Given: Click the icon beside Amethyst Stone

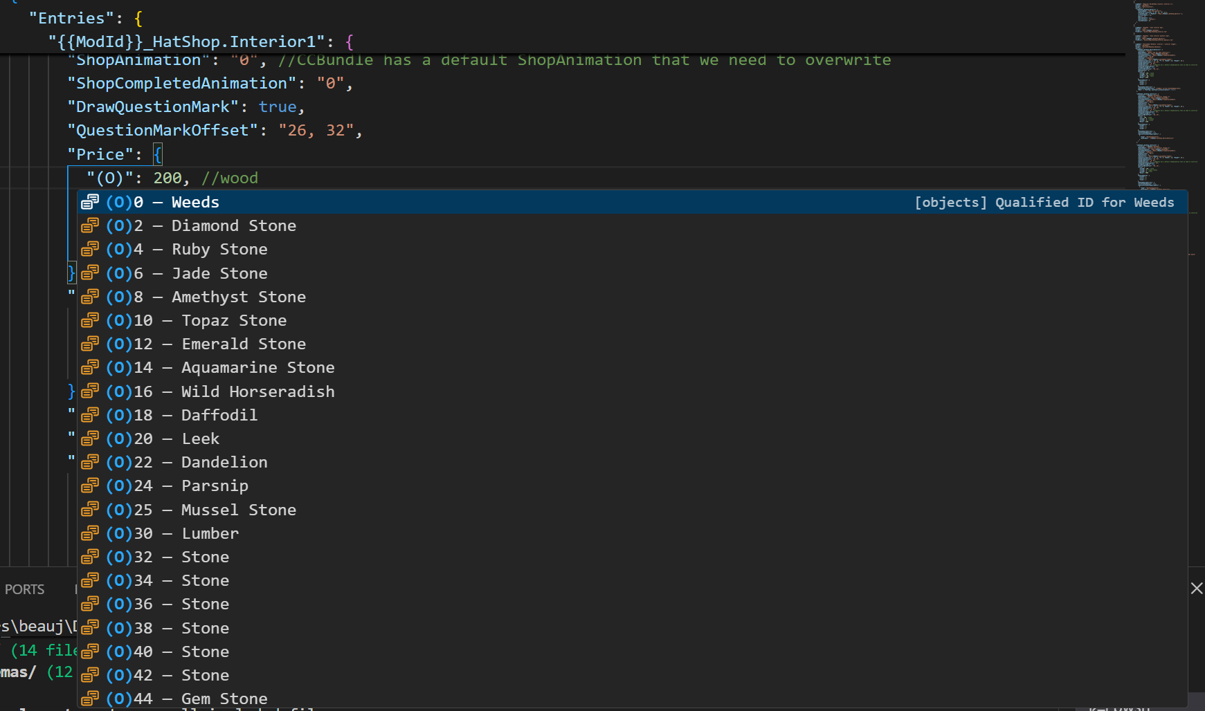Looking at the screenshot, I should coord(90,297).
